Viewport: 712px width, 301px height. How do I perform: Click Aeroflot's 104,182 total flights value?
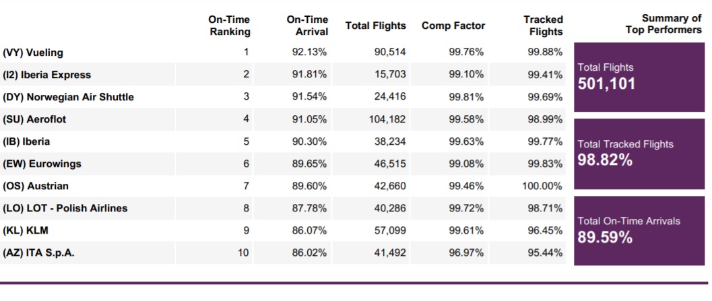(x=386, y=119)
